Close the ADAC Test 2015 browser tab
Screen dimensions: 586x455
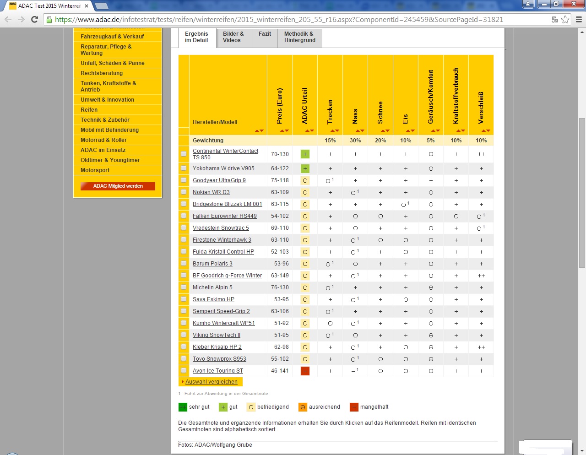click(87, 6)
